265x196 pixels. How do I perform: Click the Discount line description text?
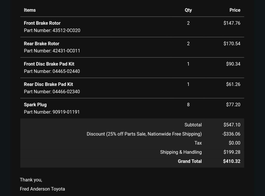pyautogui.click(x=144, y=134)
